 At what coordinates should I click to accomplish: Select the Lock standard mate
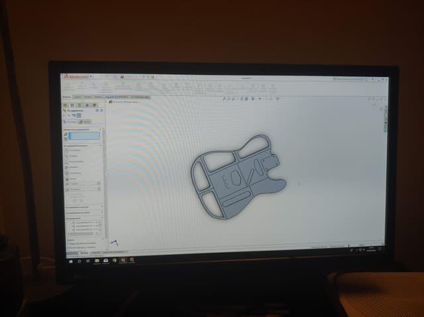(x=71, y=179)
